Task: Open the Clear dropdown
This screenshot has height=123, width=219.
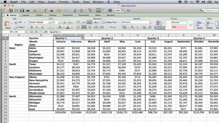Action: 25,27
